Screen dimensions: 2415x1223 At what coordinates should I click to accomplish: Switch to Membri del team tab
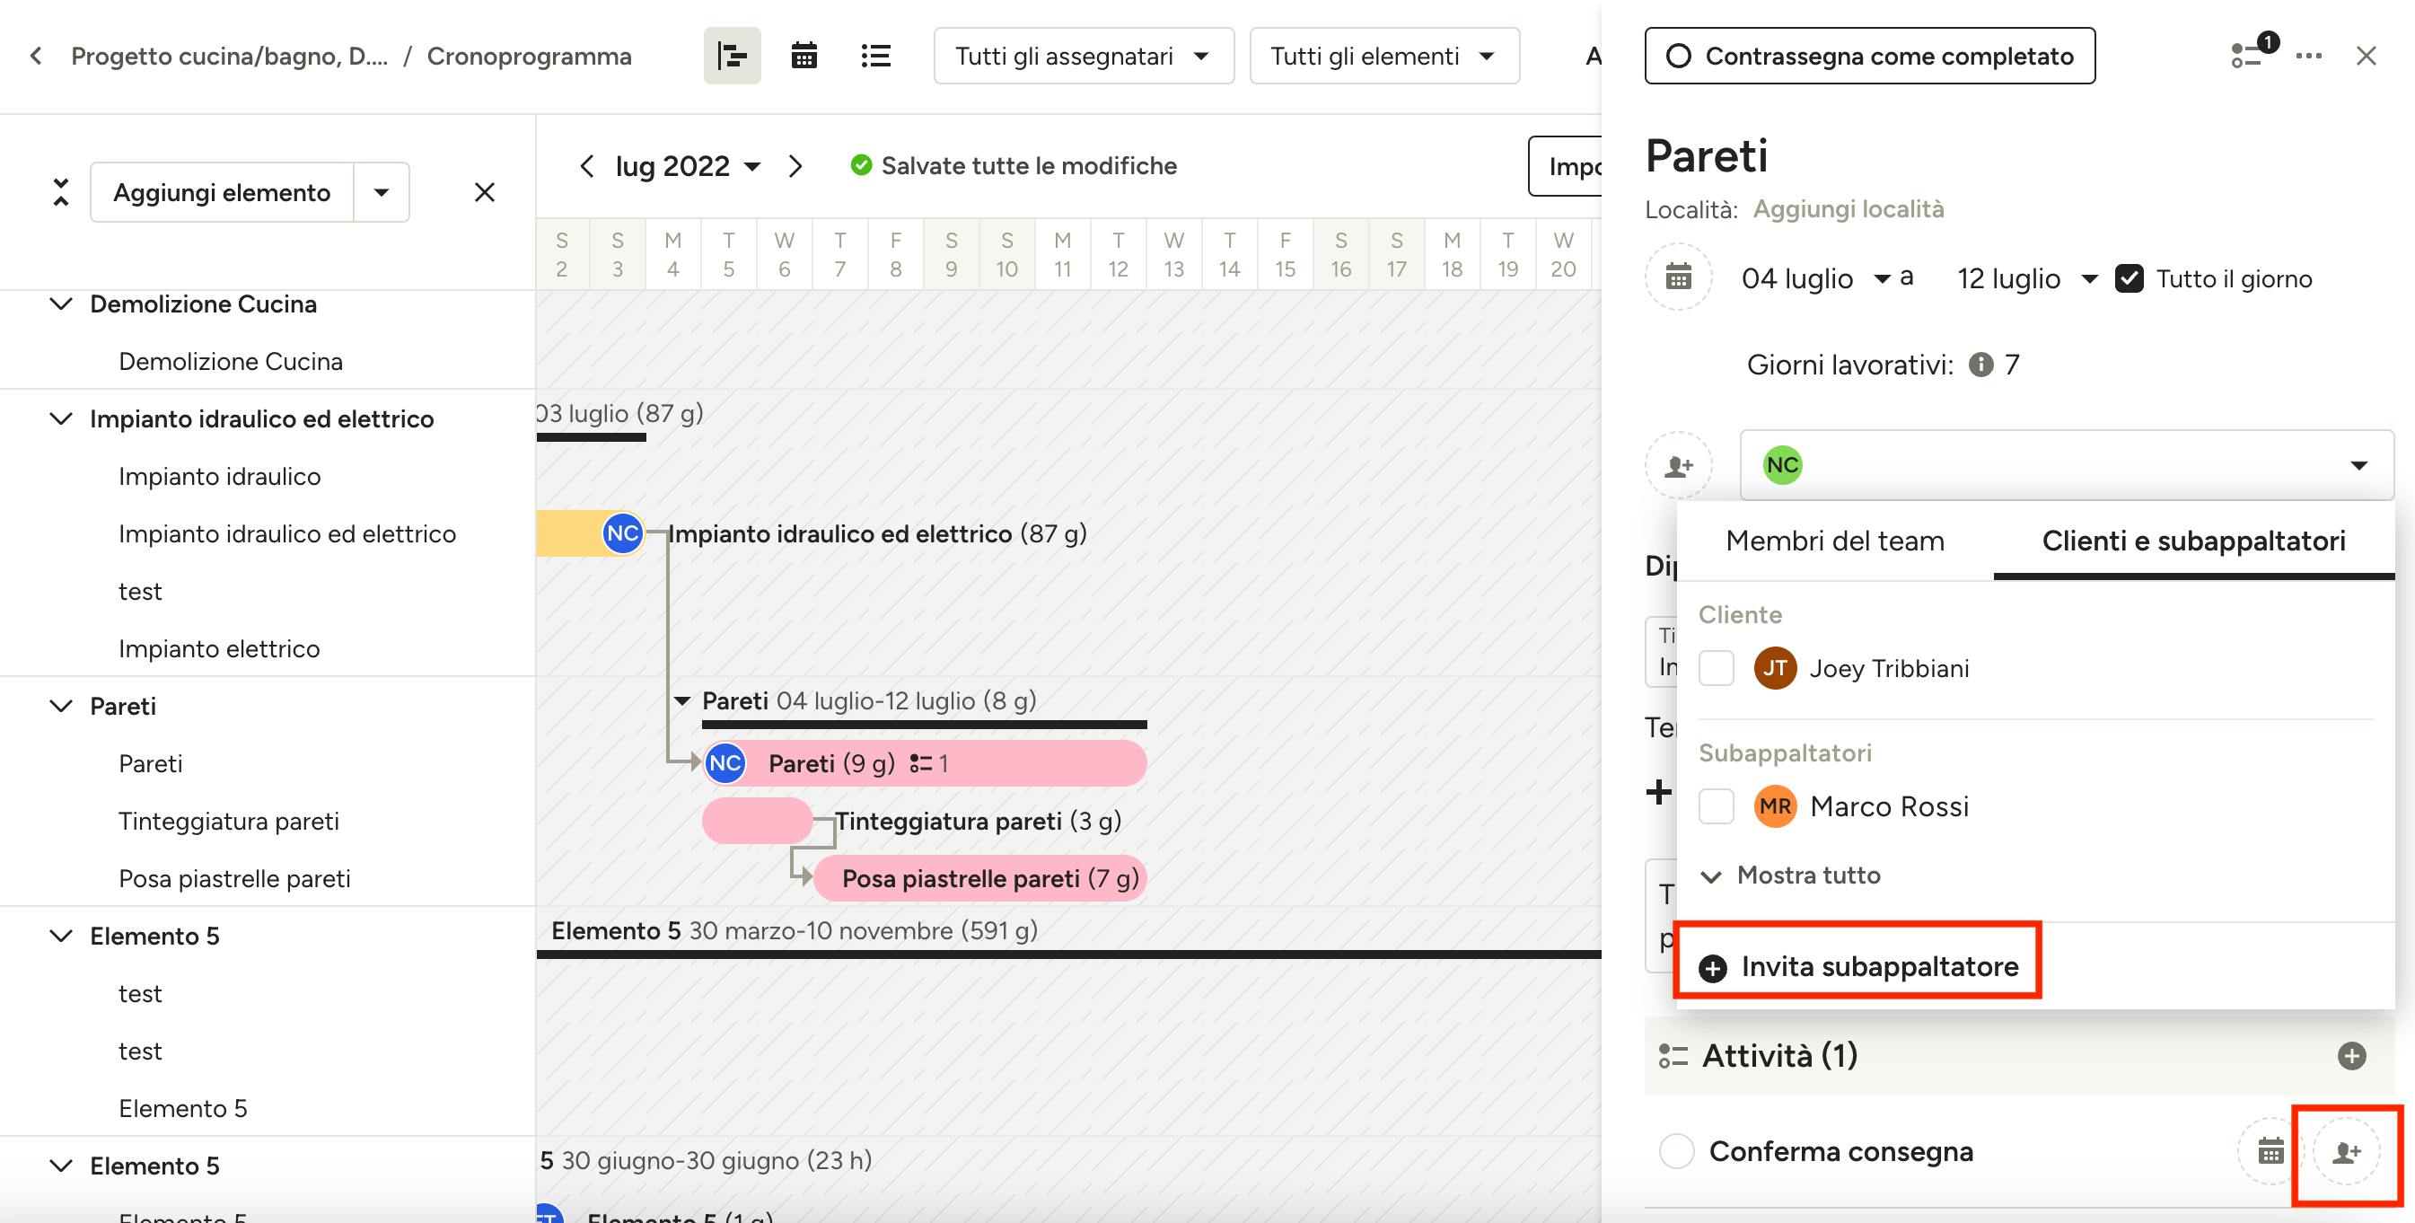(x=1835, y=541)
